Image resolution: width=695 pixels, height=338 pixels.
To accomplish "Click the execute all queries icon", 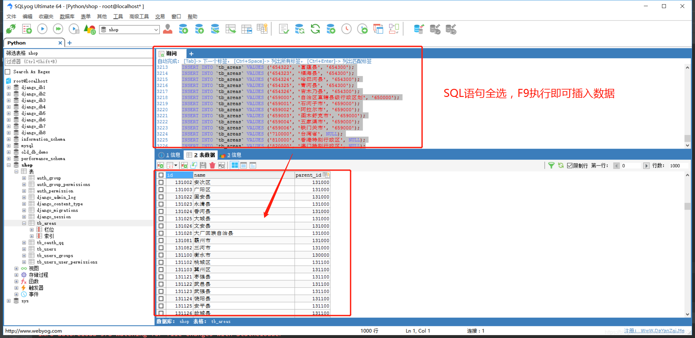I will coord(58,29).
